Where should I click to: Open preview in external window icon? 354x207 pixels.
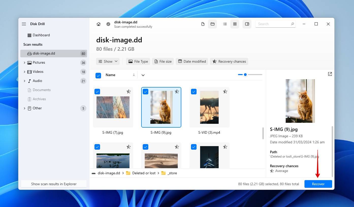330,74
